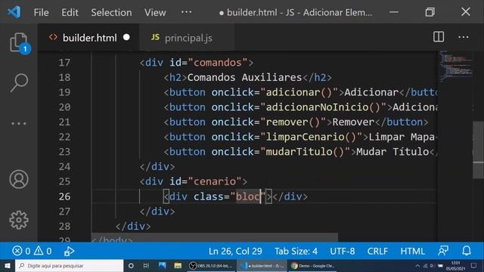Click the "bloc" class value
This screenshot has width=484, height=272.
tap(248, 196)
